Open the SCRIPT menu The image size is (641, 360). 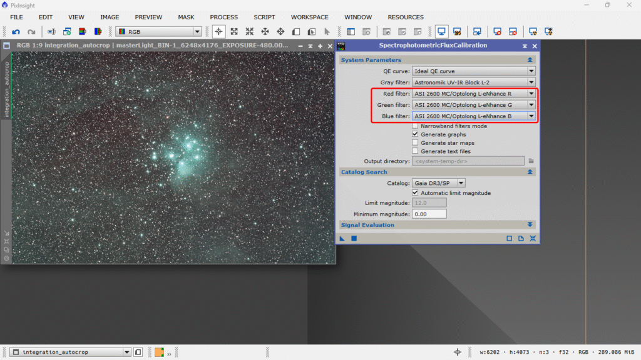tap(264, 17)
